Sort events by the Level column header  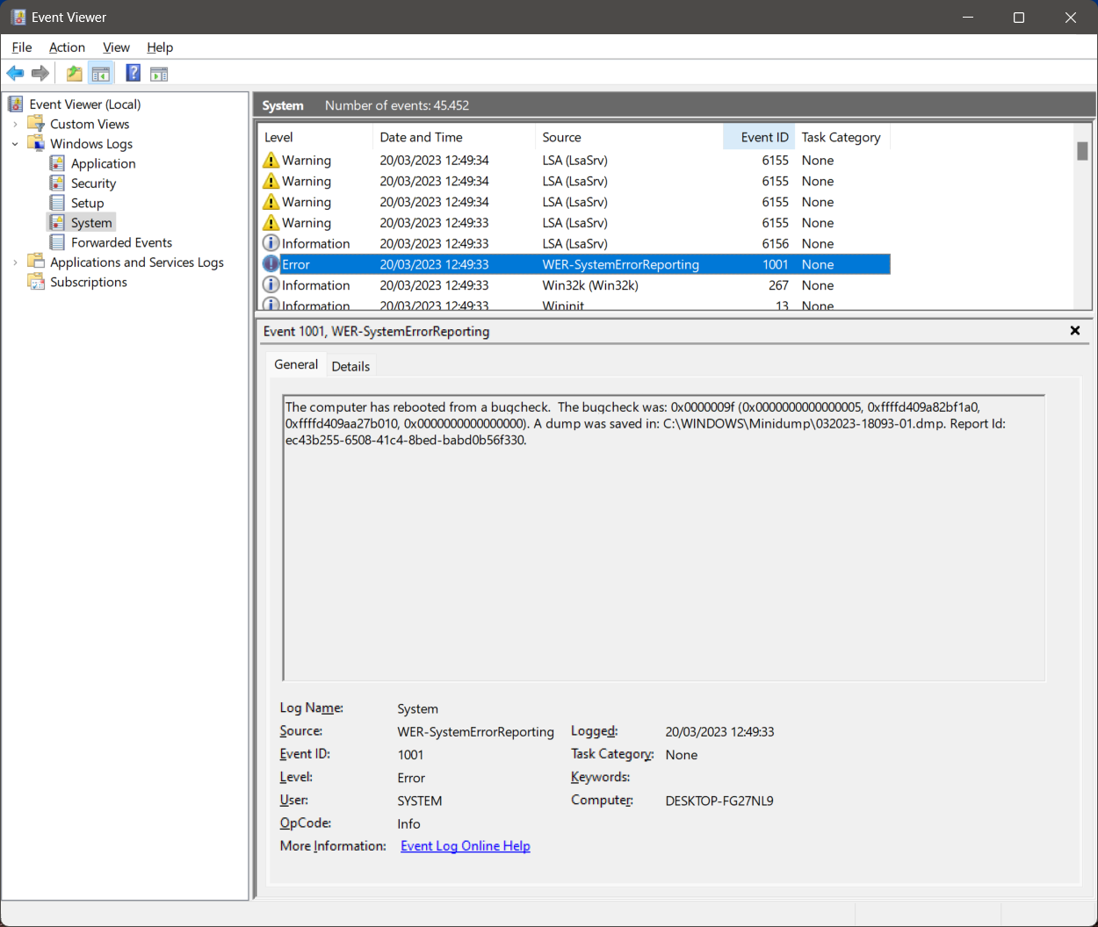(315, 137)
